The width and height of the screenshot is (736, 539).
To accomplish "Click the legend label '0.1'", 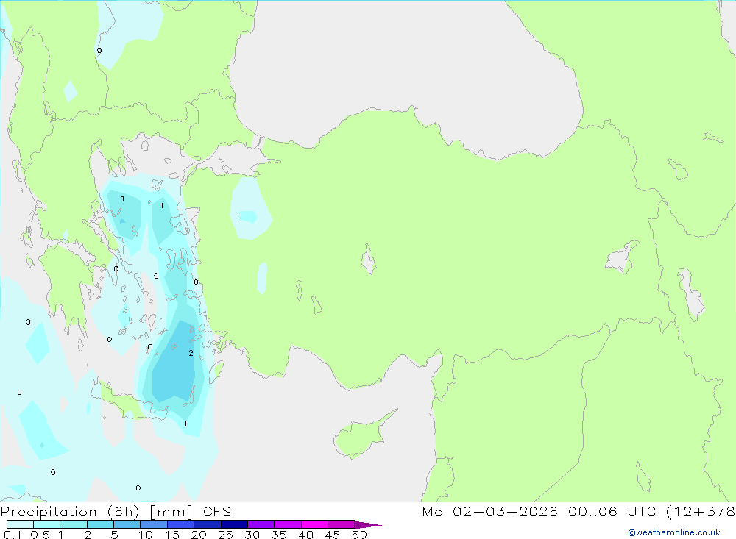I will click(13, 535).
